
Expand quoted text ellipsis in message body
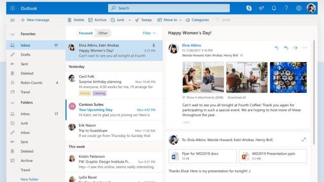[x=186, y=122]
